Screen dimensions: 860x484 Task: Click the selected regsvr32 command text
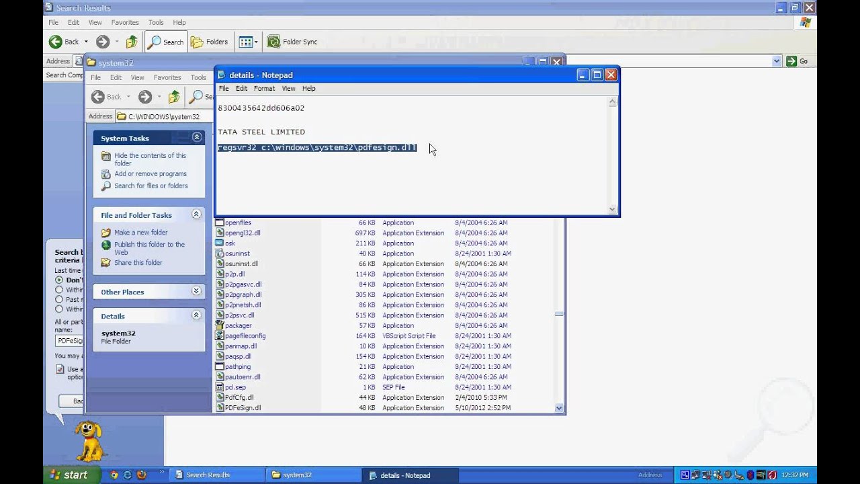tap(317, 147)
